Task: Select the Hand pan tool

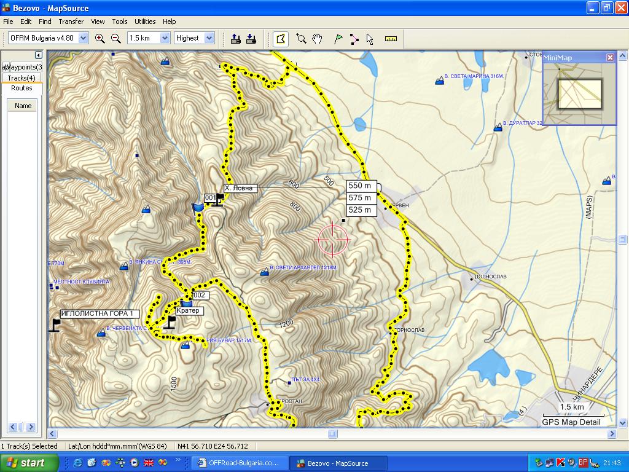Action: pos(318,39)
